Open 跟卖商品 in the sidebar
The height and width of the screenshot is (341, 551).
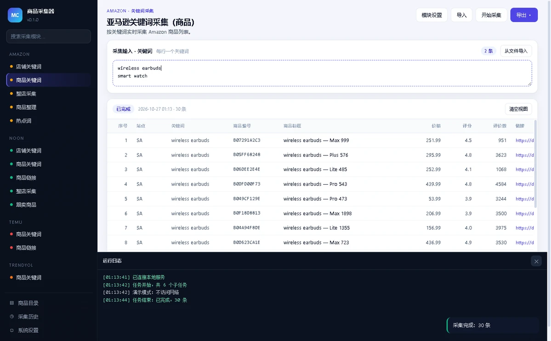pyautogui.click(x=49, y=205)
